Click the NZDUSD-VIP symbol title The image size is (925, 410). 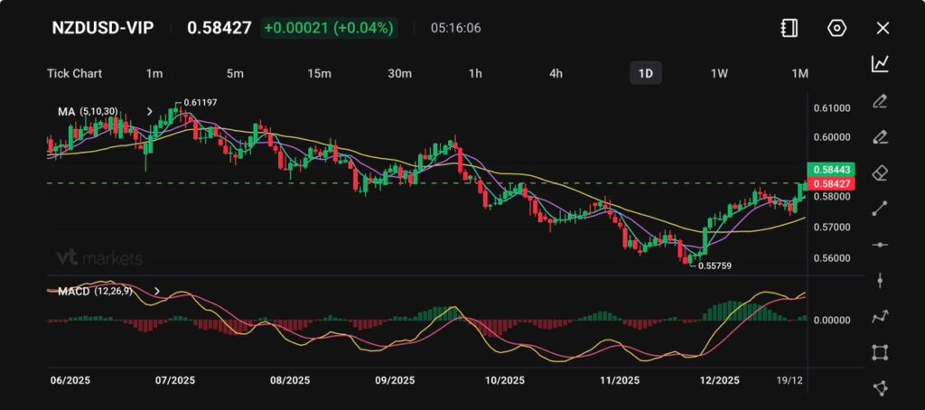[101, 28]
